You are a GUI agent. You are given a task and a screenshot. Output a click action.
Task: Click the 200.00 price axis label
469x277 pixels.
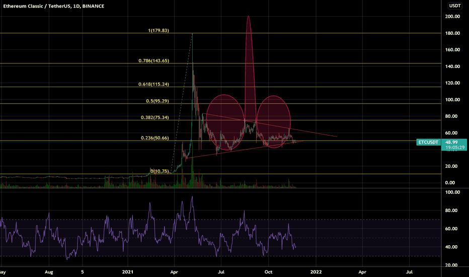452,17
